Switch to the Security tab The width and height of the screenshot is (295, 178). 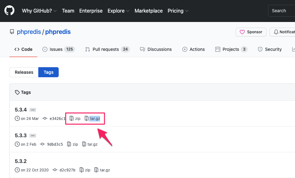(x=270, y=49)
